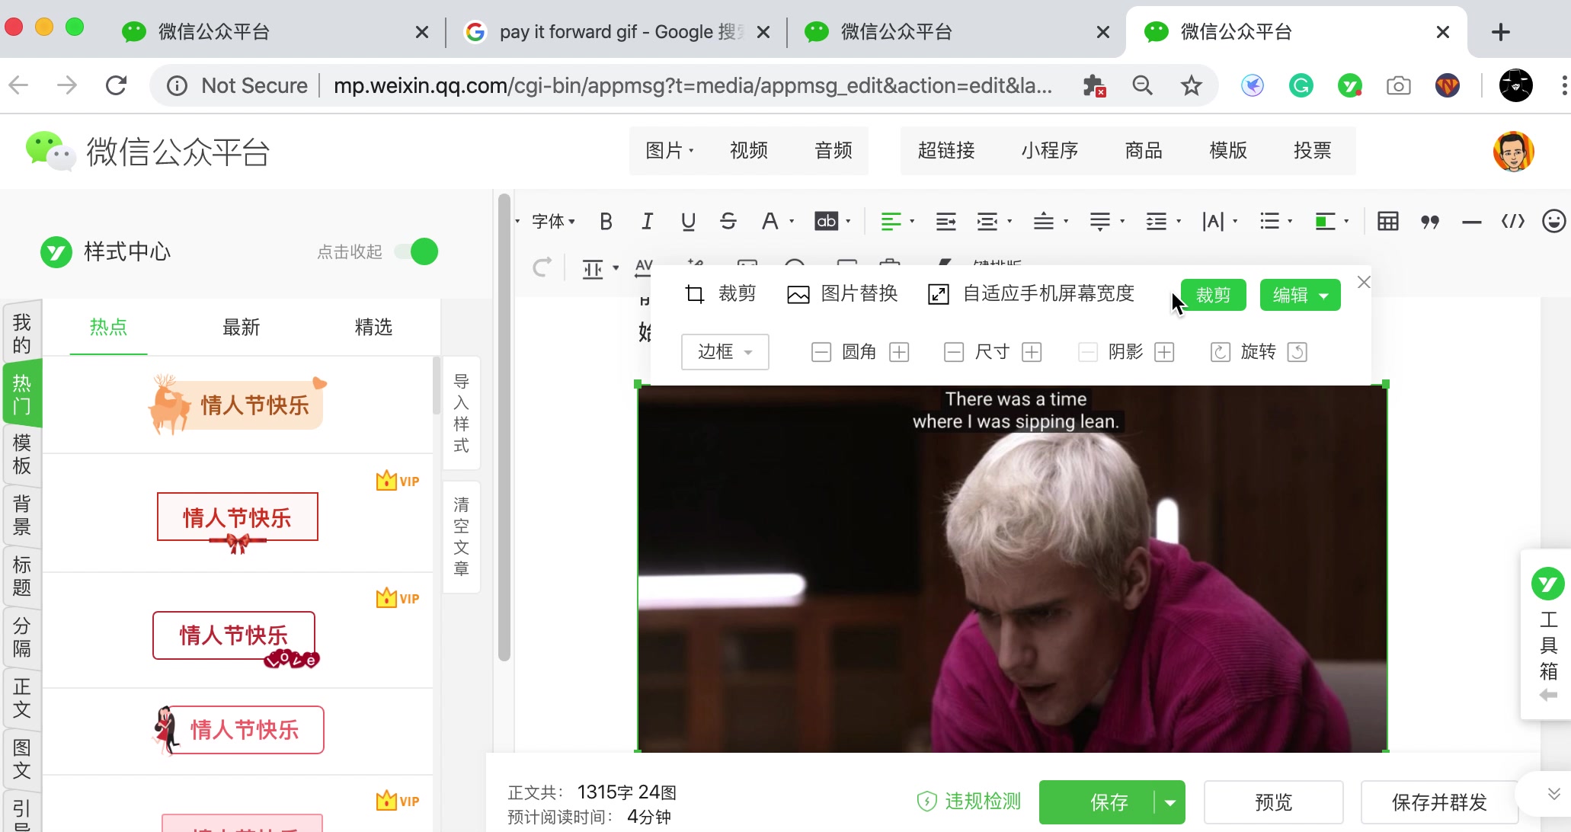Viewport: 1571px width, 832px height.
Task: Close the image editing popup
Action: (x=1364, y=282)
